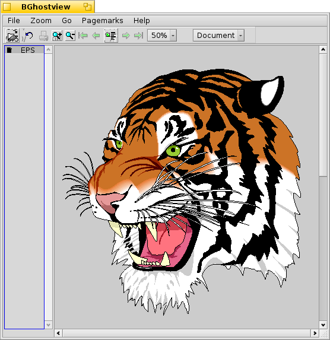The width and height of the screenshot is (330, 340).
Task: Go to first page arrow icon
Action: click(83, 36)
